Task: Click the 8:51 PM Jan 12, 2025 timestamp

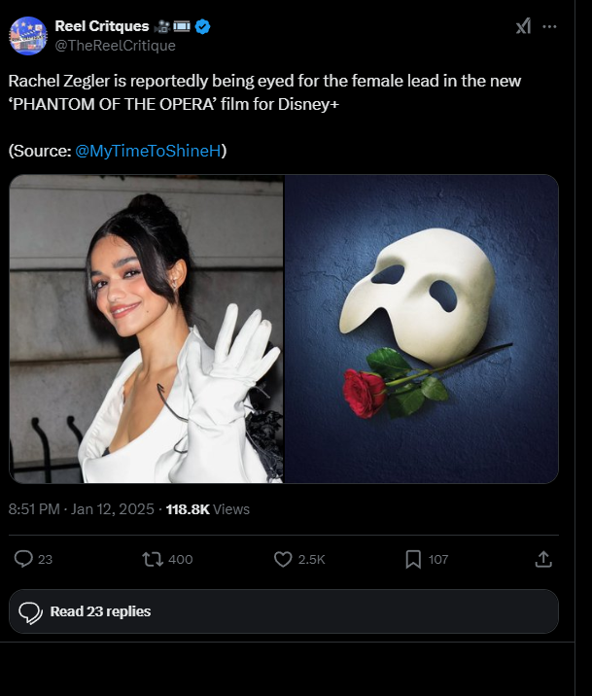Action: tap(82, 509)
